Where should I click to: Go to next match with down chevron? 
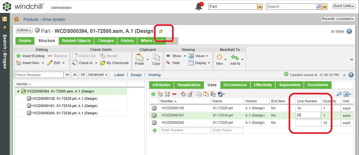click(x=67, y=74)
